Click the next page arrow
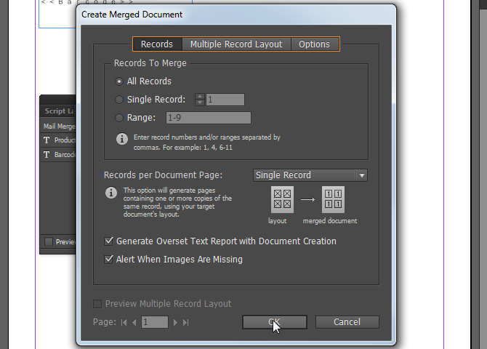Image resolution: width=487 pixels, height=349 pixels. (x=176, y=322)
